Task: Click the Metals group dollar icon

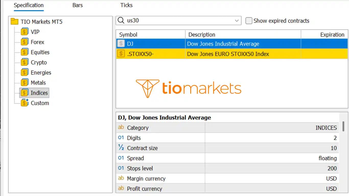Action: pyautogui.click(x=25, y=83)
